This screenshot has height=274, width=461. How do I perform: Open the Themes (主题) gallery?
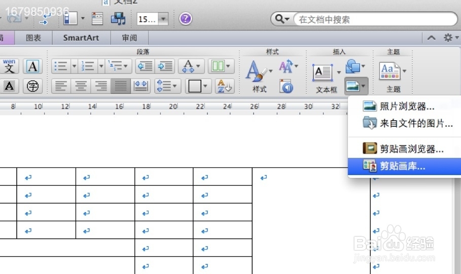point(390,71)
